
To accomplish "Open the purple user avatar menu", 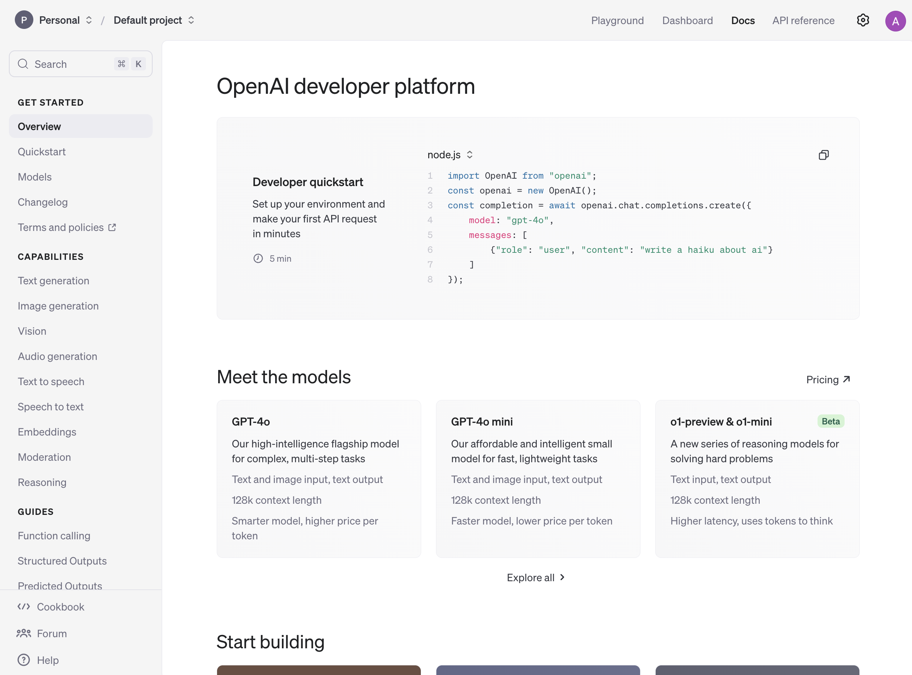I will (x=895, y=21).
